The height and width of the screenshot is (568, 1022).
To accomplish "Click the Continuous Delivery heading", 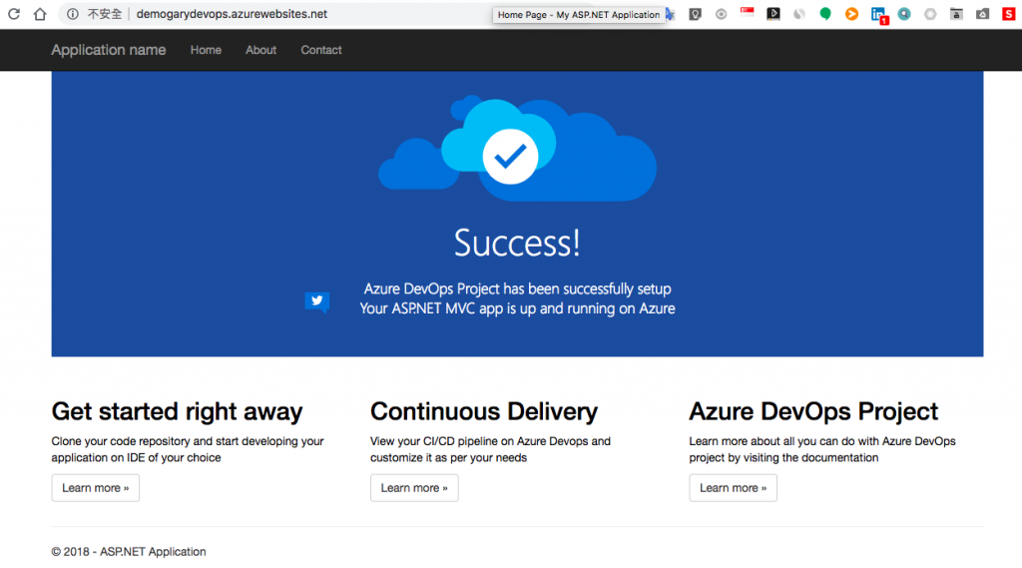I will point(484,411).
